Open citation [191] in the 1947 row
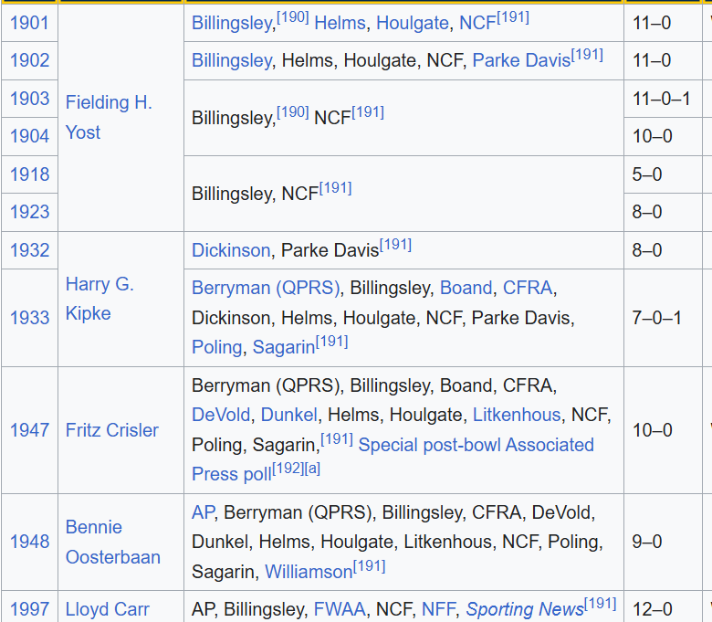712x622 pixels. pyautogui.click(x=337, y=439)
